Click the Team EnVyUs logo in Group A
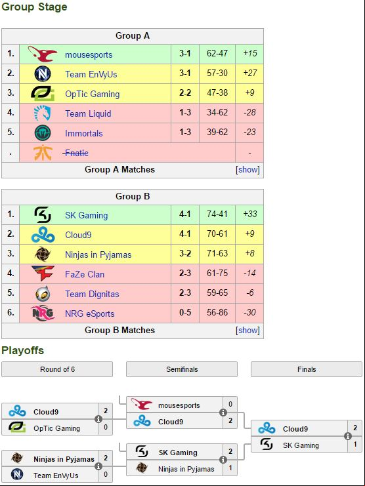Image resolution: width=365 pixels, height=486 pixels. (x=43, y=73)
